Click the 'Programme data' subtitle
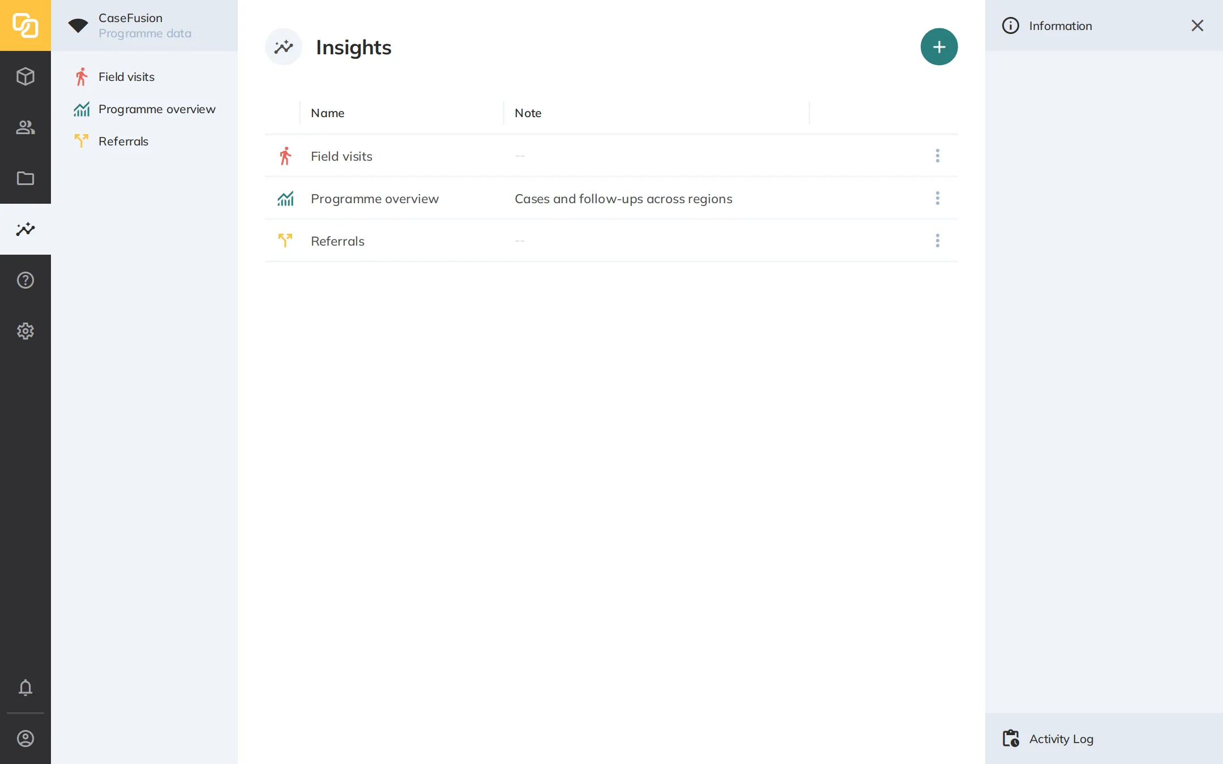 coord(145,33)
